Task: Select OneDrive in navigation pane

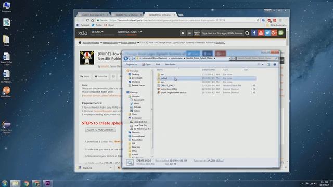Action: [136, 82]
